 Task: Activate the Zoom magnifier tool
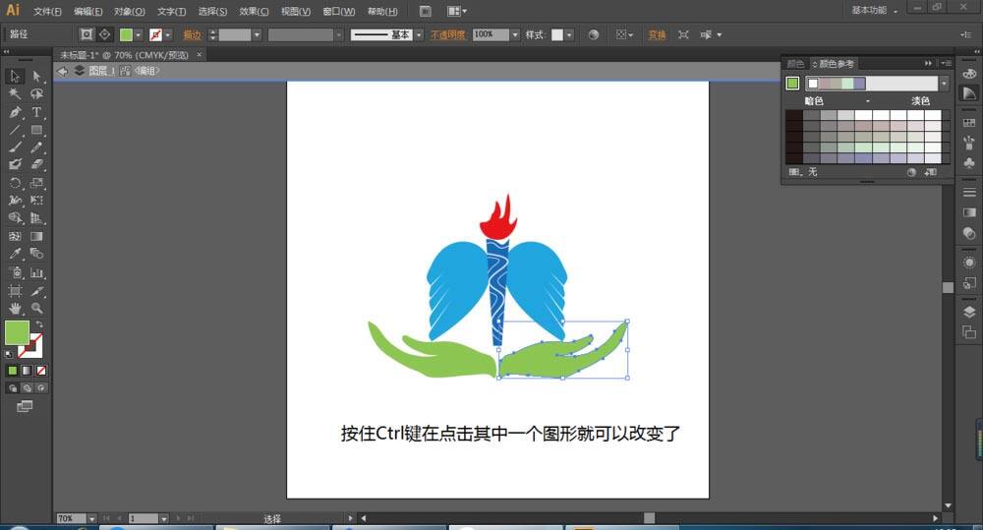[36, 309]
